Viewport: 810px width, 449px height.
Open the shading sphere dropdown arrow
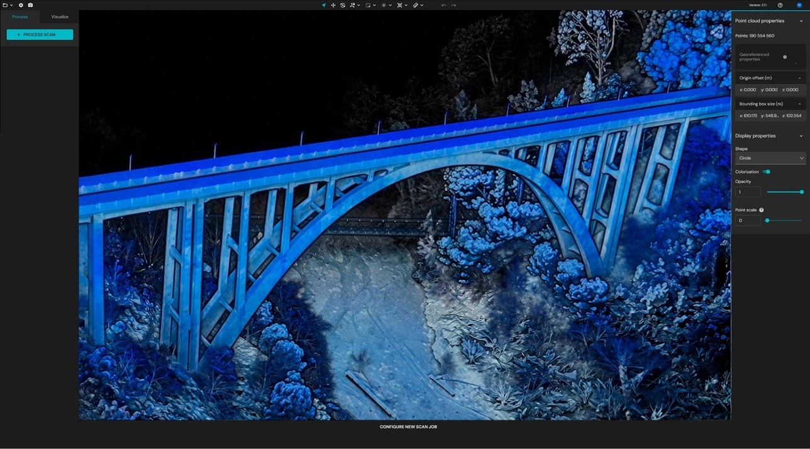point(390,5)
